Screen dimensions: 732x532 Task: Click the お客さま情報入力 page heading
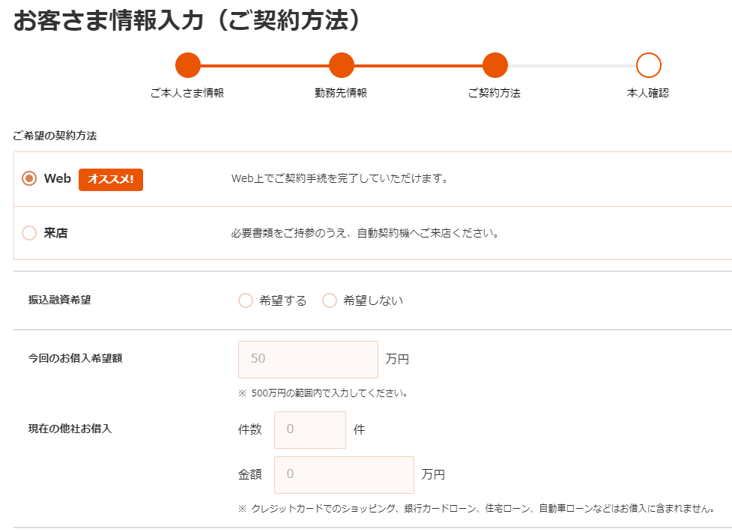187,20
